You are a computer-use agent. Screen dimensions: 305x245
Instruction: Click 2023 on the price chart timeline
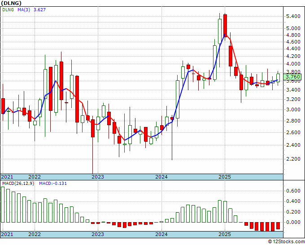point(98,177)
